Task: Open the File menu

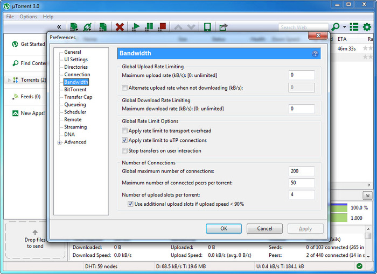Action: pyautogui.click(x=10, y=17)
